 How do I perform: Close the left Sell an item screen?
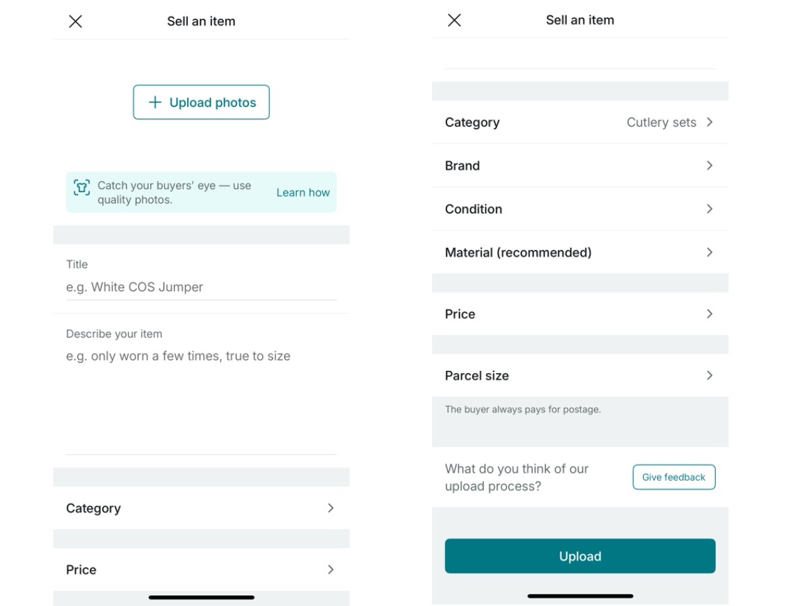pos(75,22)
